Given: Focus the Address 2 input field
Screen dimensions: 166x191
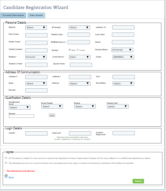Looking at the screenshot, I should point(80,77).
